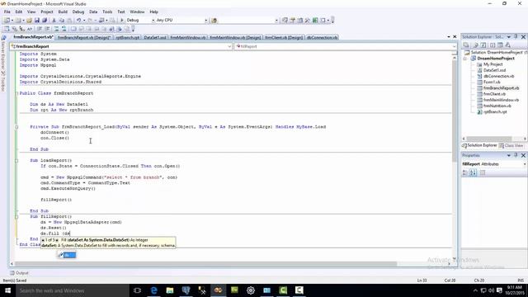This screenshot has width=528, height=297.
Task: Close the active document tab
Action: tap(455, 36)
